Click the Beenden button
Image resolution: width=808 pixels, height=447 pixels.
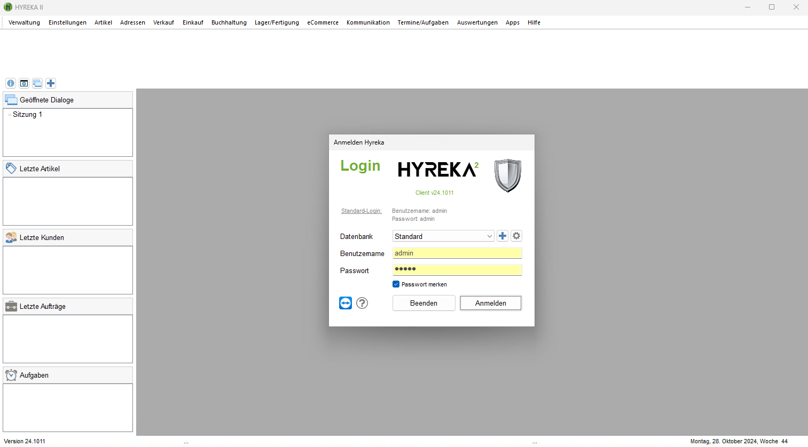point(423,303)
